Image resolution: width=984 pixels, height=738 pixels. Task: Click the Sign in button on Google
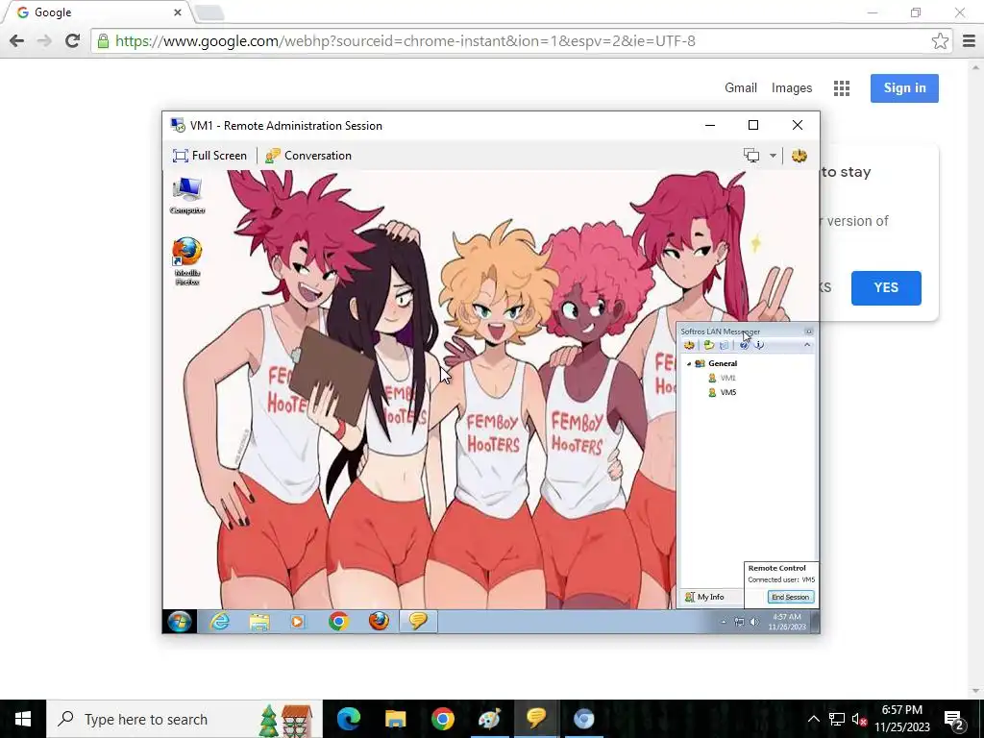click(x=904, y=87)
